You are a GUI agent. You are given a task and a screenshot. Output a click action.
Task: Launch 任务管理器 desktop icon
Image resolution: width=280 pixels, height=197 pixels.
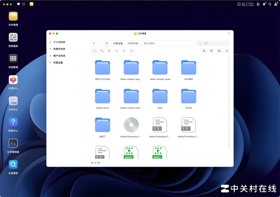[13, 143]
